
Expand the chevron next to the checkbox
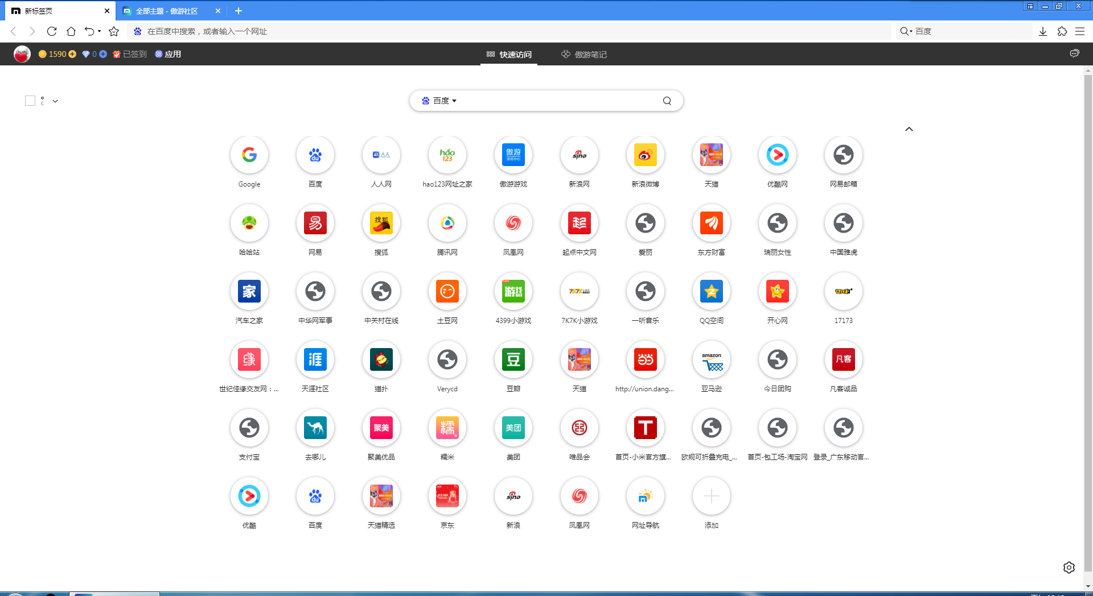click(x=55, y=101)
